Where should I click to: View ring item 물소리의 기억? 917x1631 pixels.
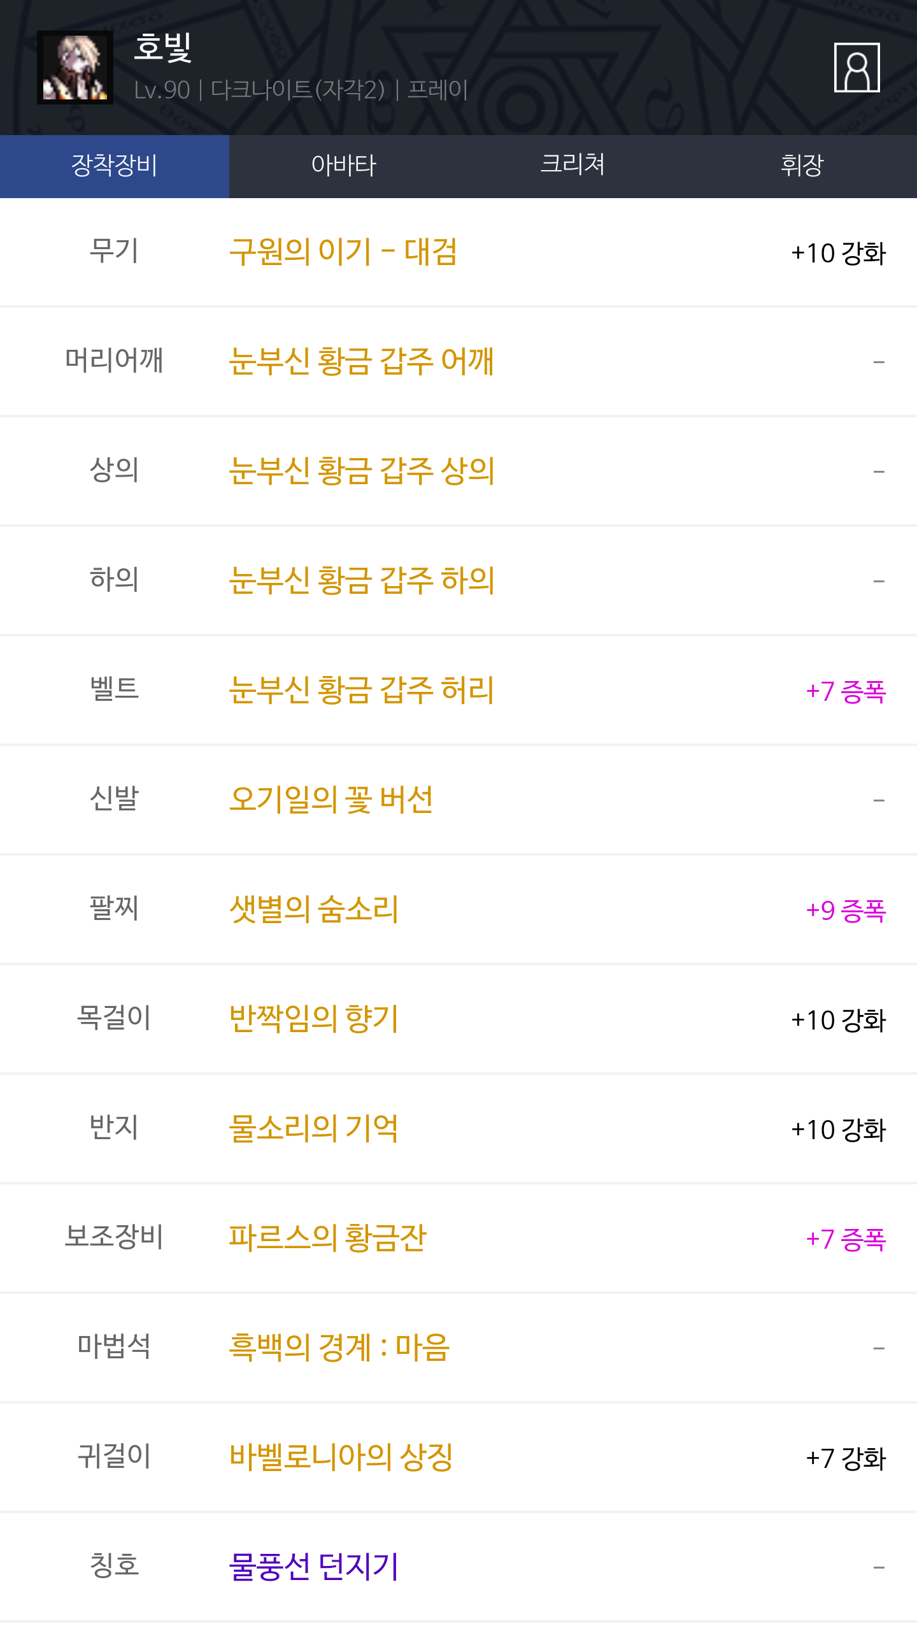point(314,1129)
